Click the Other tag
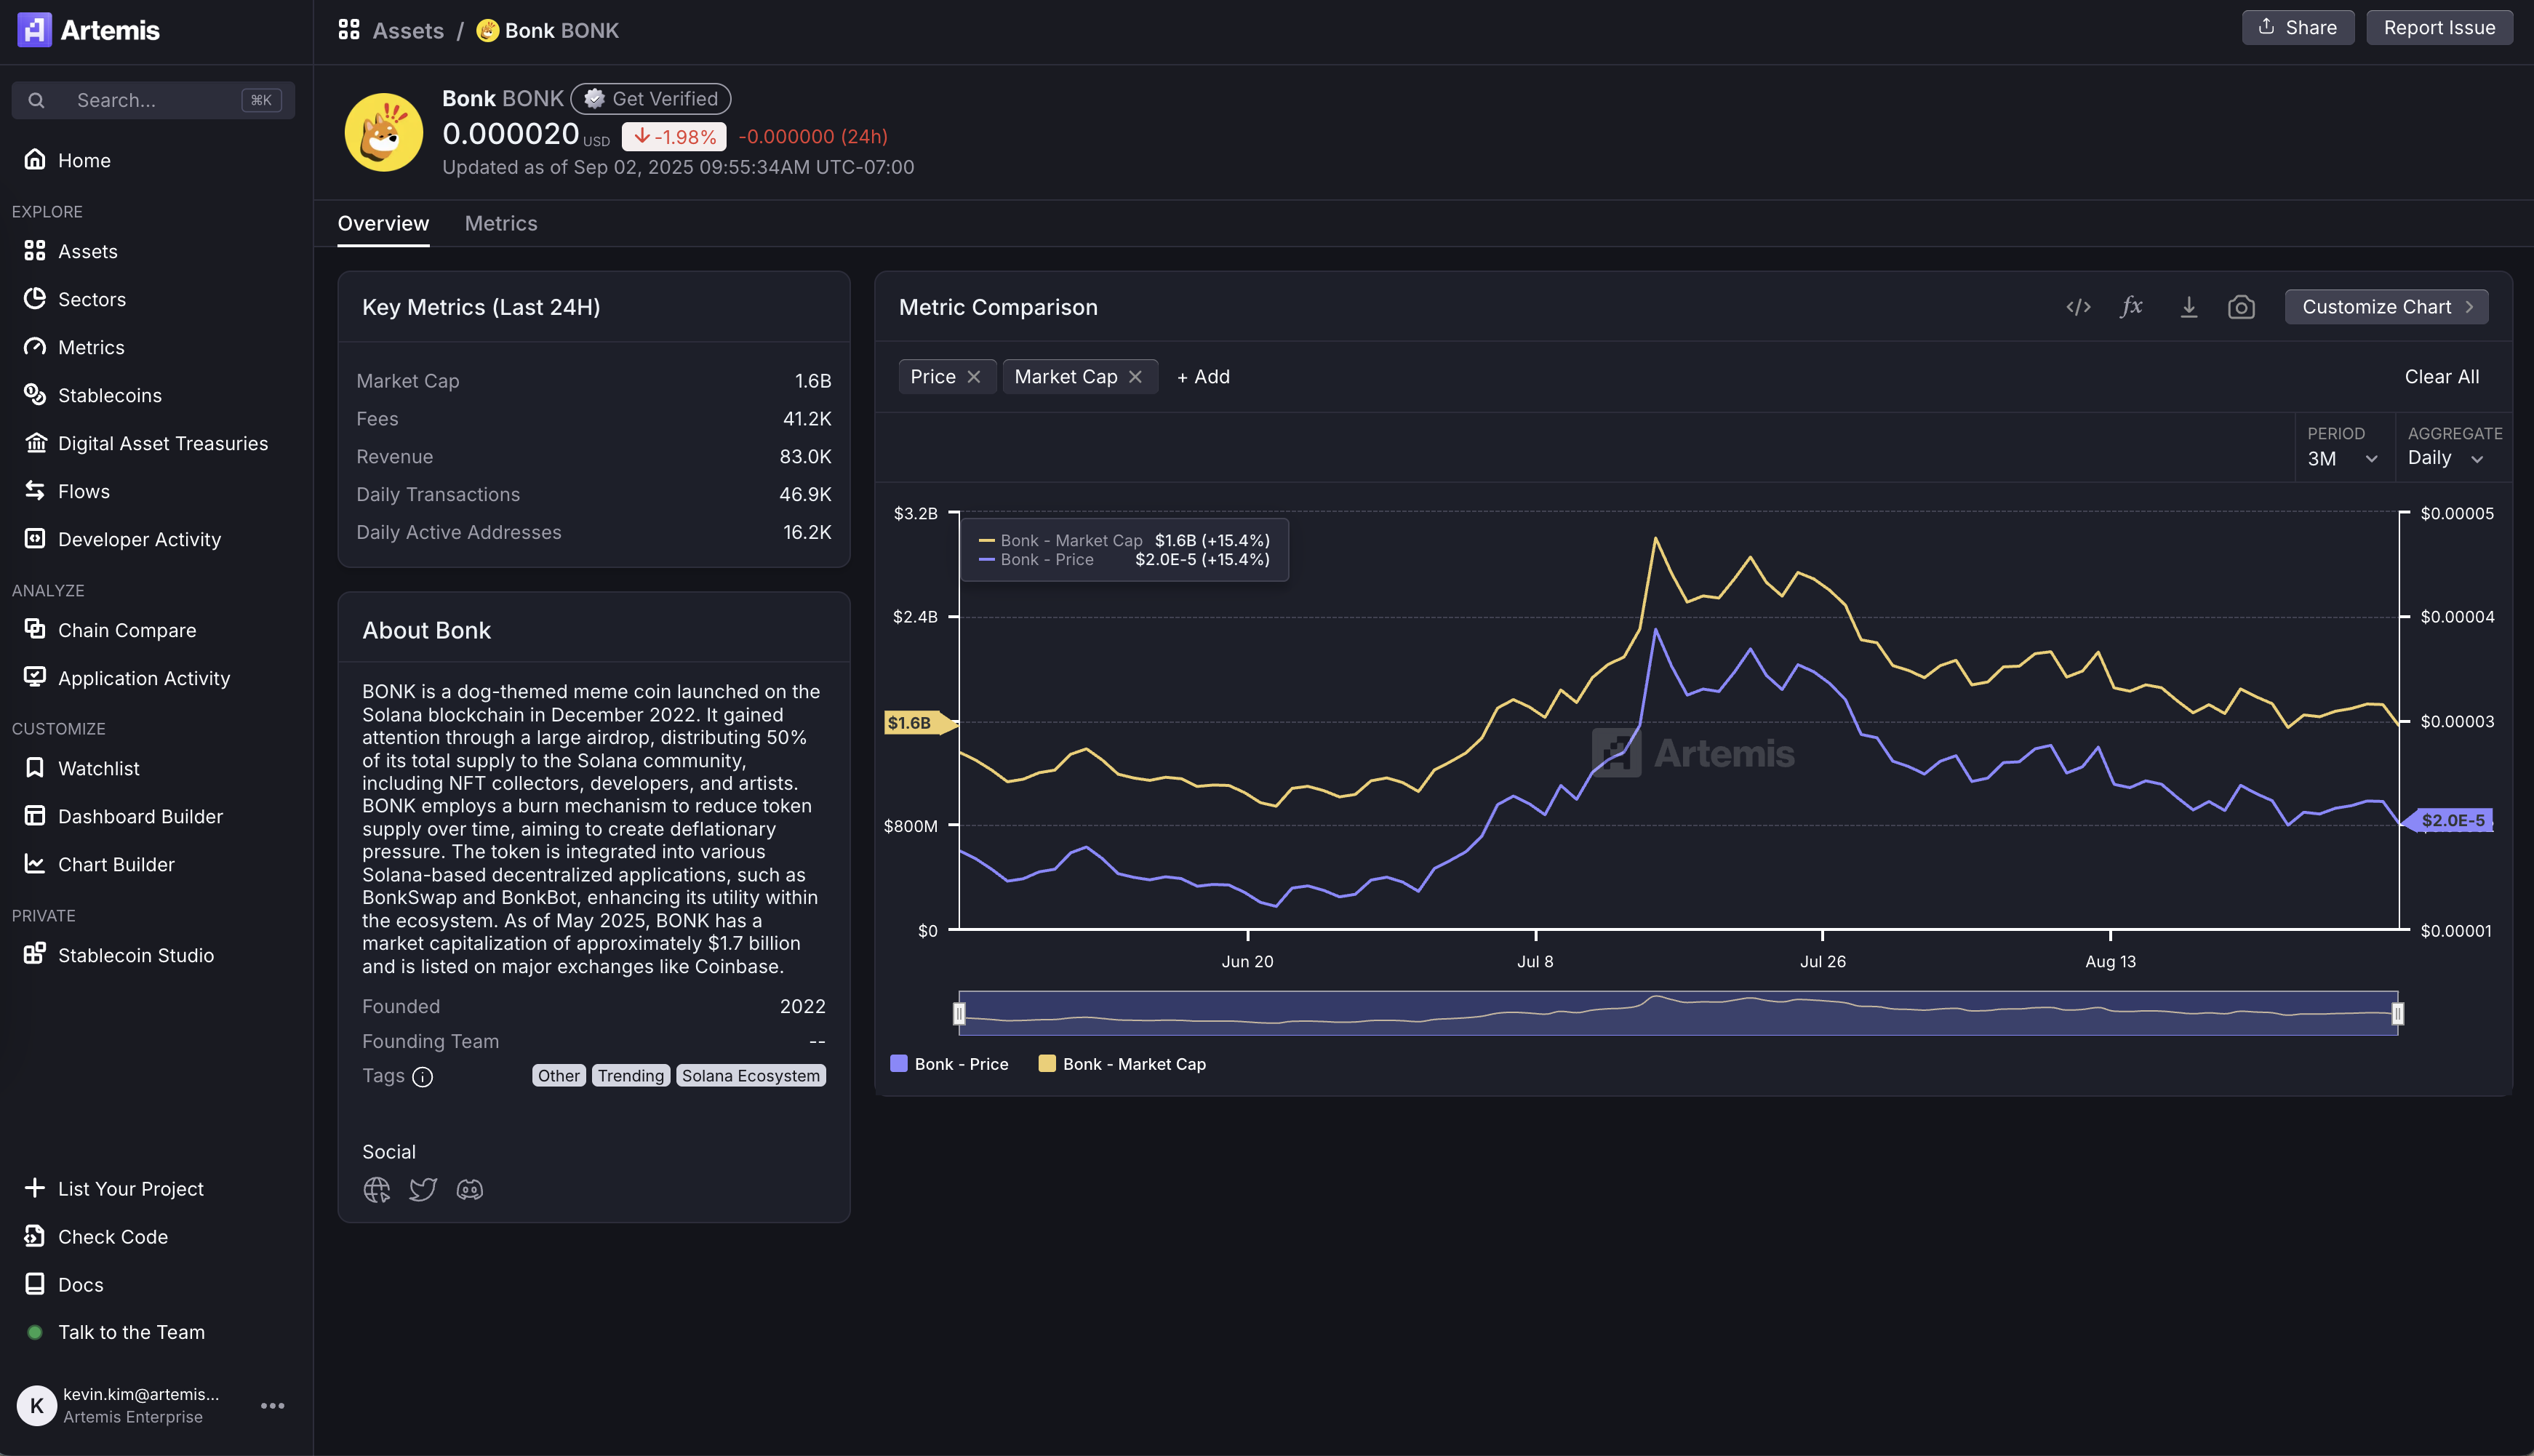2534x1456 pixels. [559, 1076]
